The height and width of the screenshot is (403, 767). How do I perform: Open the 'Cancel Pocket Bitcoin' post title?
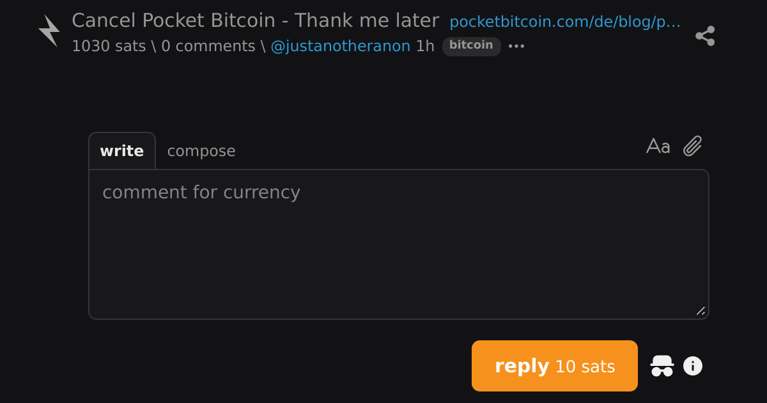click(x=255, y=21)
